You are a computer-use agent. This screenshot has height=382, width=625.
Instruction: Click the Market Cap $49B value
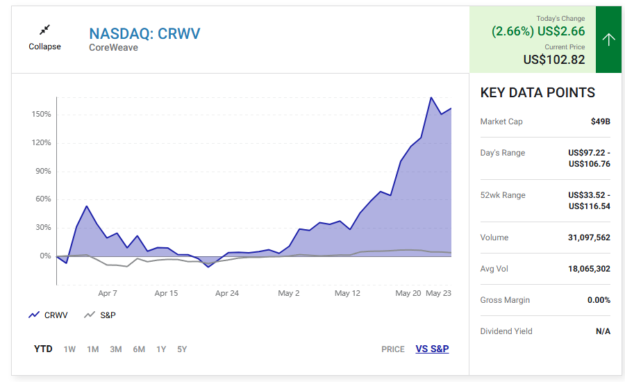tap(600, 122)
